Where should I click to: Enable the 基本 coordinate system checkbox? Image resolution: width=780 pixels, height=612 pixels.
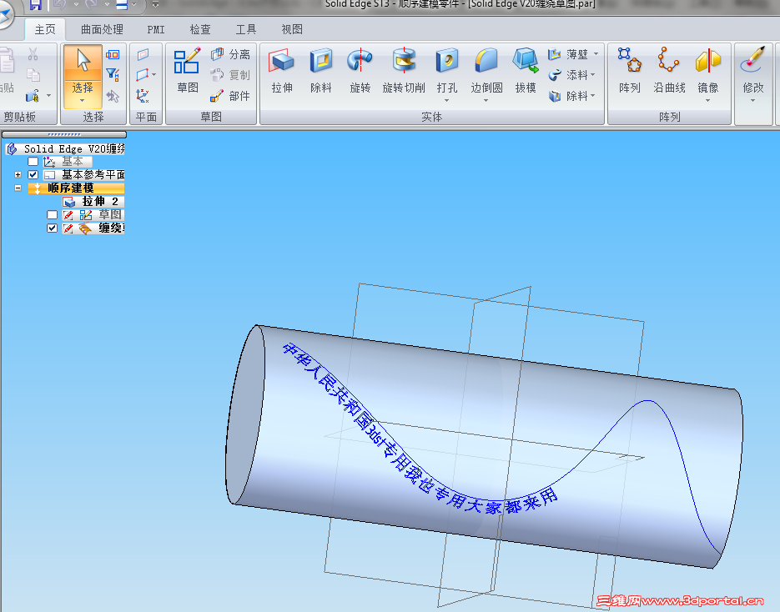click(x=33, y=161)
